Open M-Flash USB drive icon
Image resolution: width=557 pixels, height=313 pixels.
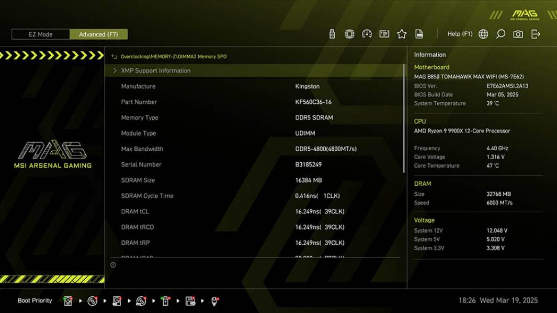[x=332, y=34]
